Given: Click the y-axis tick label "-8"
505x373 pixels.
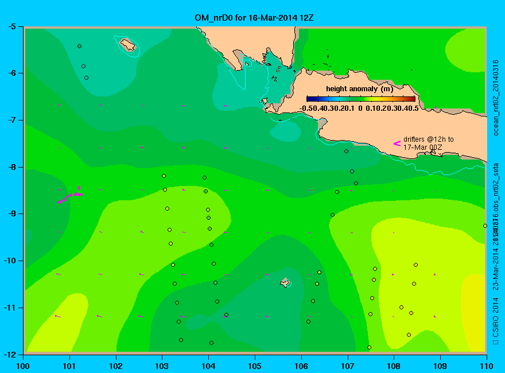Looking at the screenshot, I should point(12,167).
